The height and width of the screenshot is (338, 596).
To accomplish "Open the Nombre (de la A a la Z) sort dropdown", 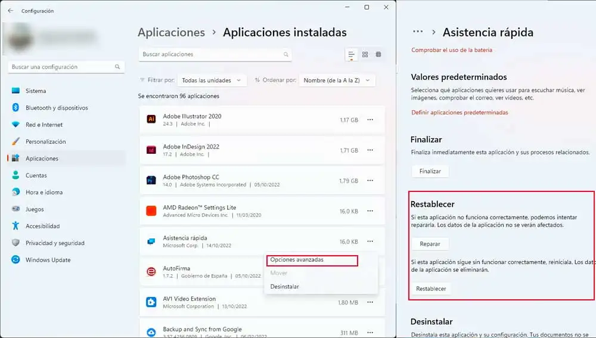I will [x=337, y=80].
